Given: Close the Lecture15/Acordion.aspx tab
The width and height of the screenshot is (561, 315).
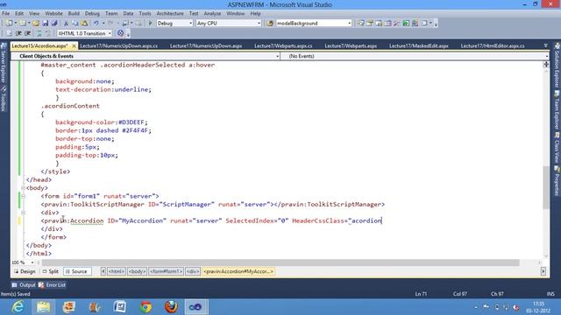Looking at the screenshot, I should (74, 46).
